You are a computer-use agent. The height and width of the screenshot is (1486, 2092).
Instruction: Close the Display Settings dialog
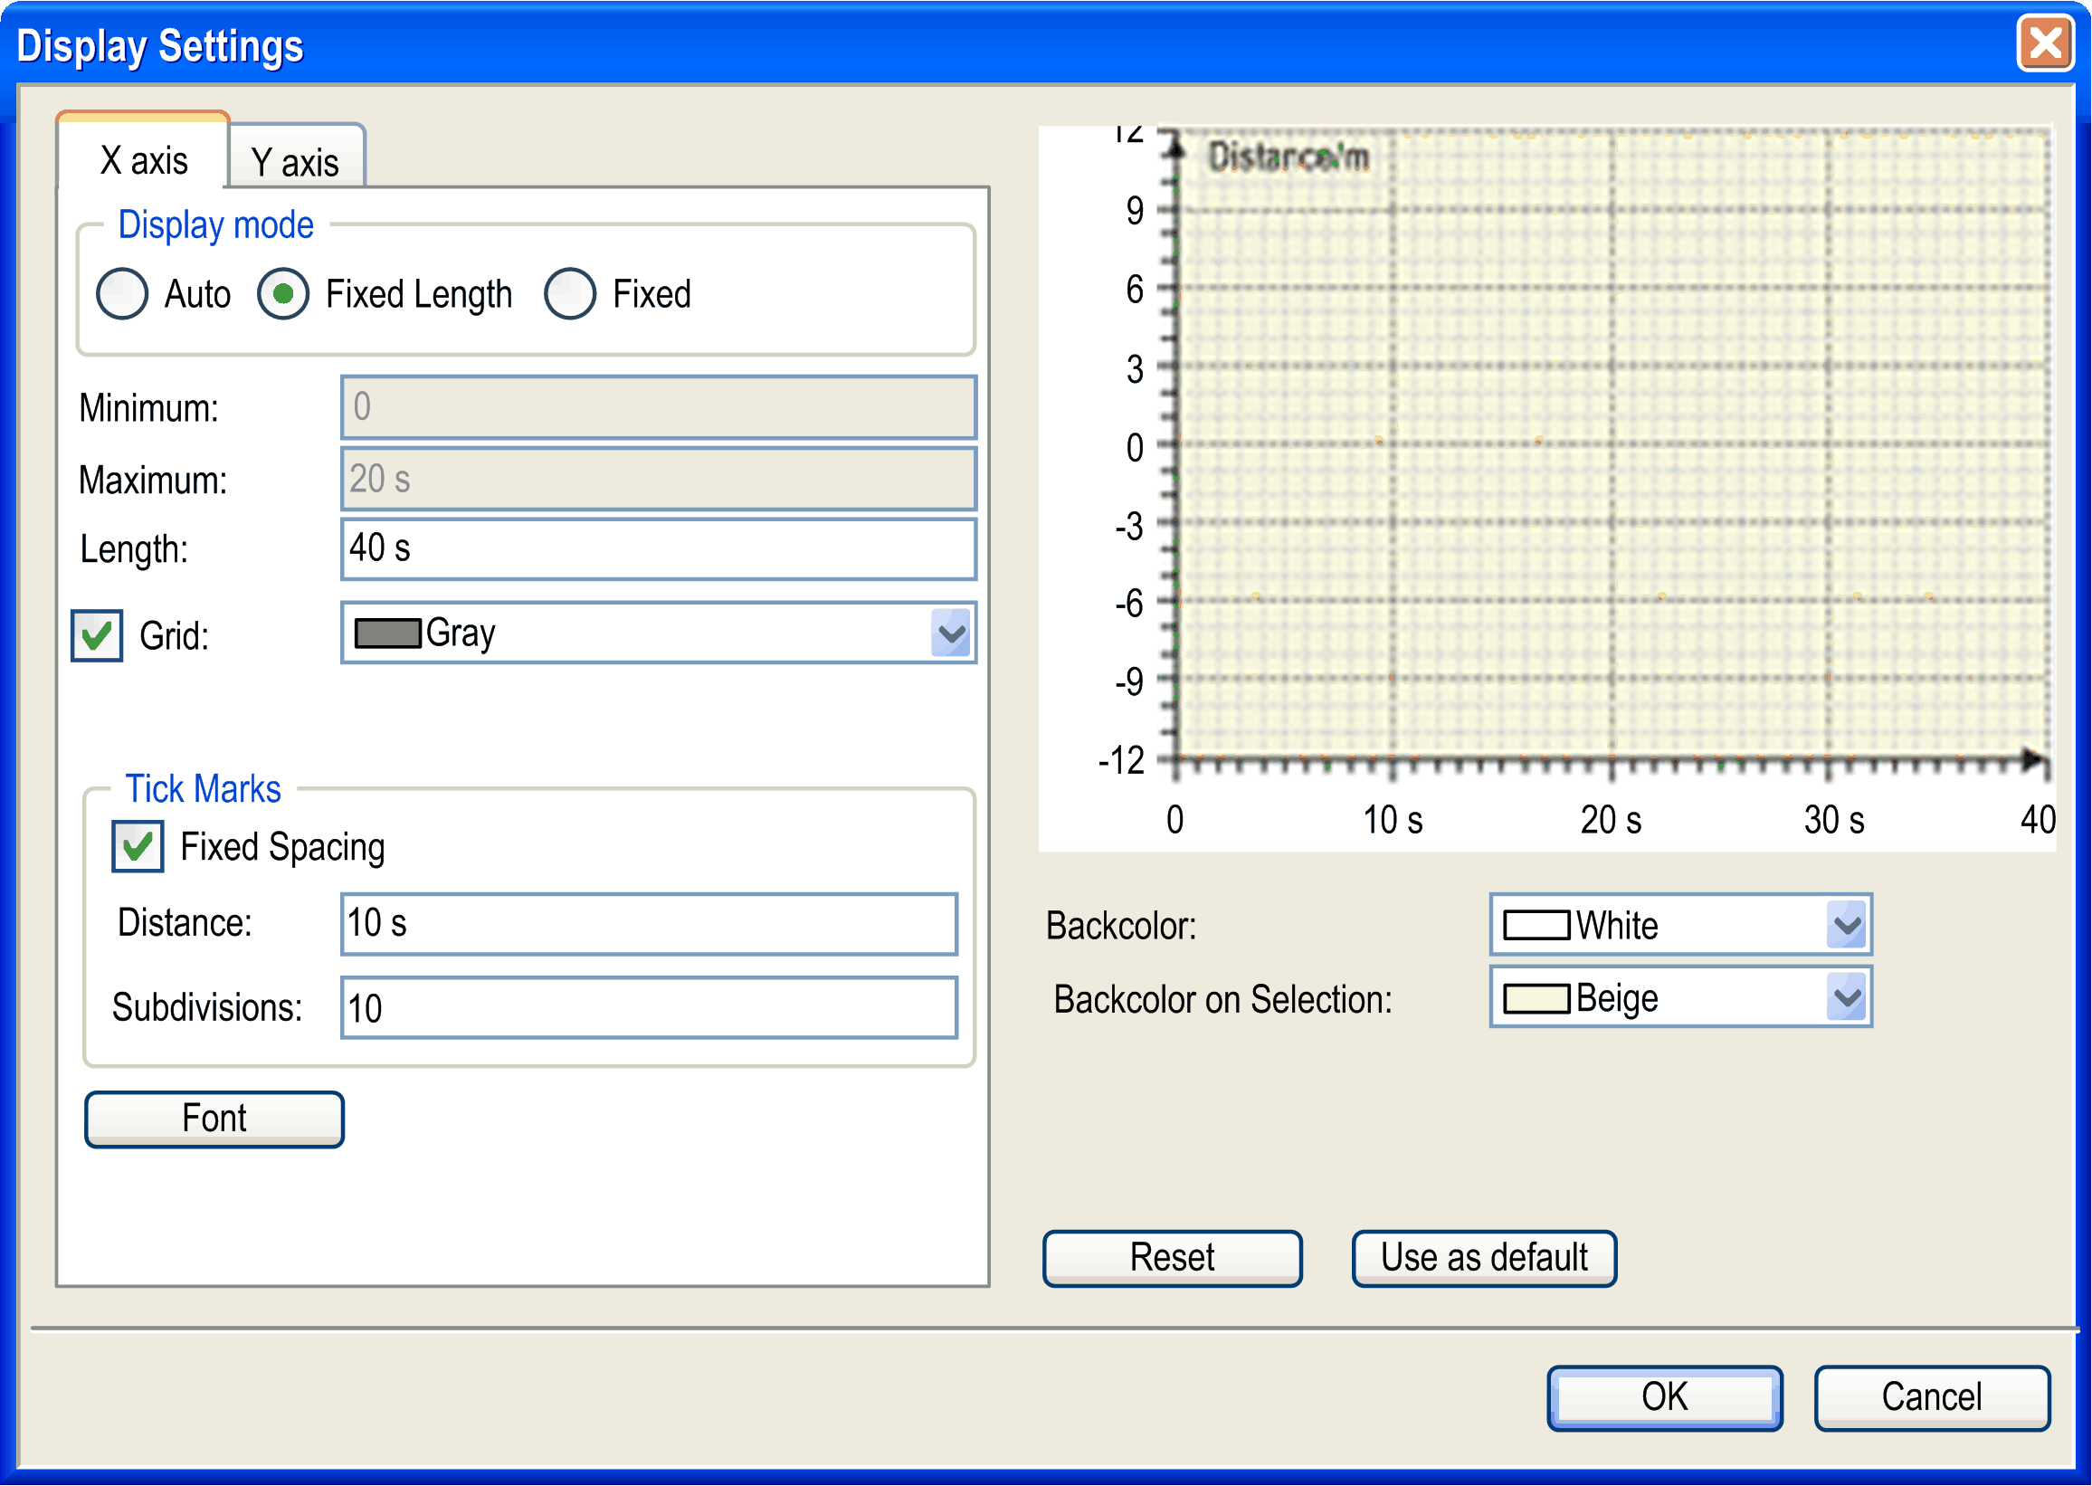pyautogui.click(x=2045, y=43)
